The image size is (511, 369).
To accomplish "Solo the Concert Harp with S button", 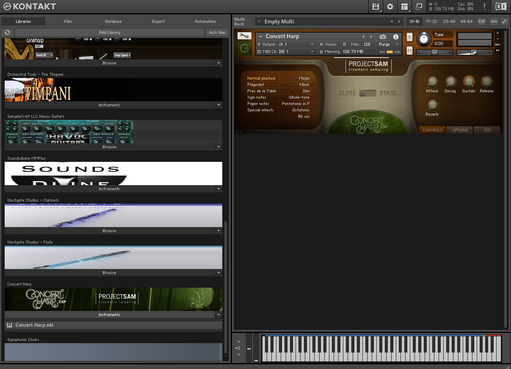I will [x=409, y=37].
